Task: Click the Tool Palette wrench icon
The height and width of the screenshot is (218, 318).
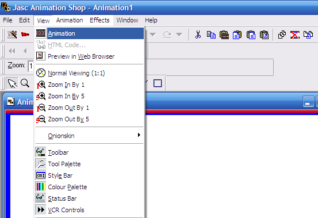Action: coord(41,164)
